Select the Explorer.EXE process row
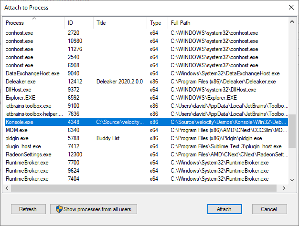Image resolution: width=299 pixels, height=226 pixels. (146, 98)
